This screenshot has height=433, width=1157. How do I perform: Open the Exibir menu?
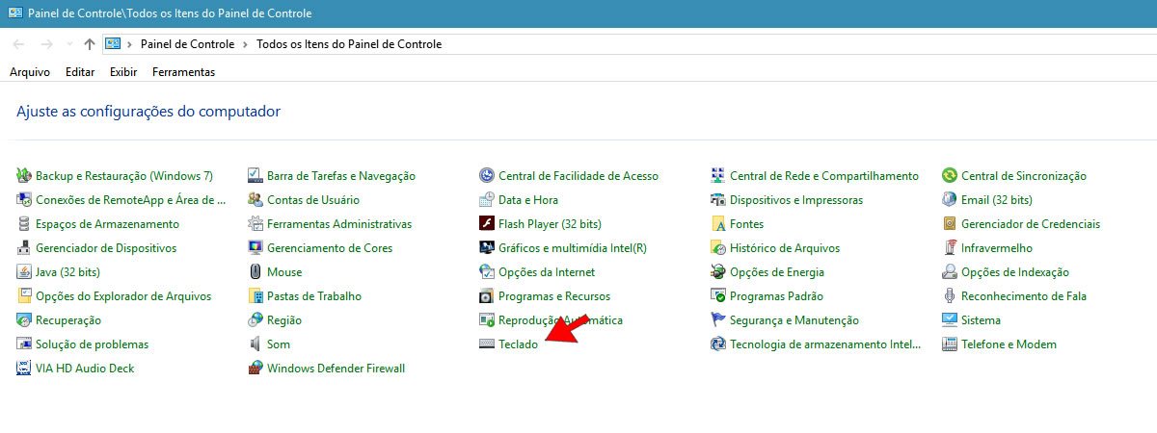tap(123, 72)
